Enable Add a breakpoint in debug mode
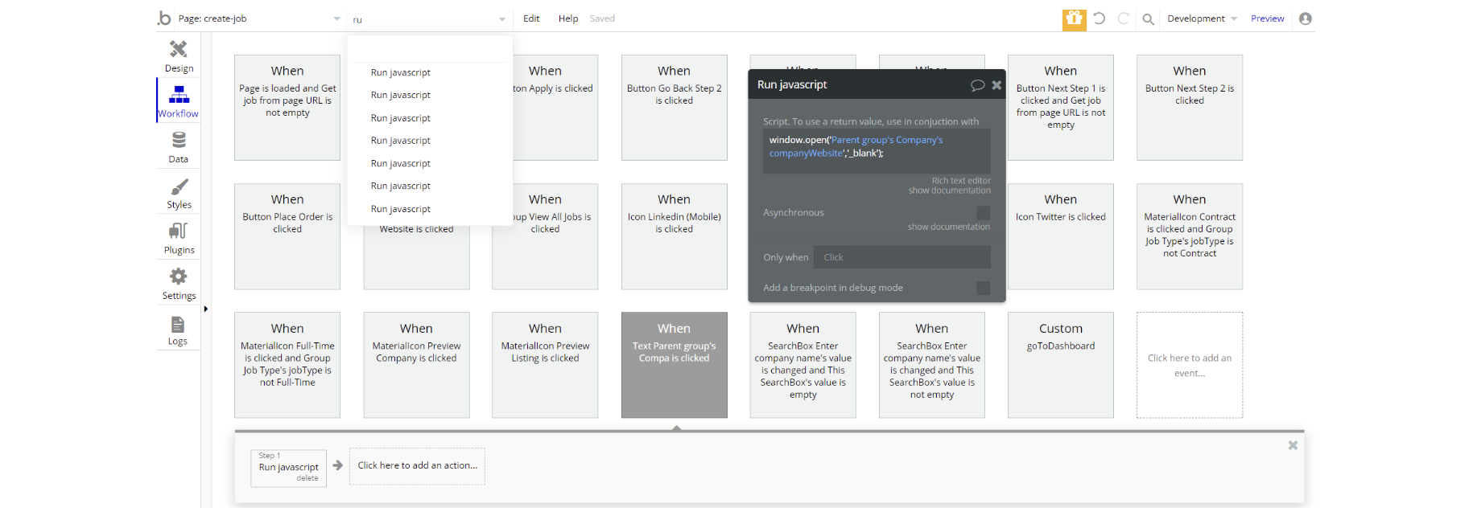This screenshot has width=1473, height=516. click(983, 288)
